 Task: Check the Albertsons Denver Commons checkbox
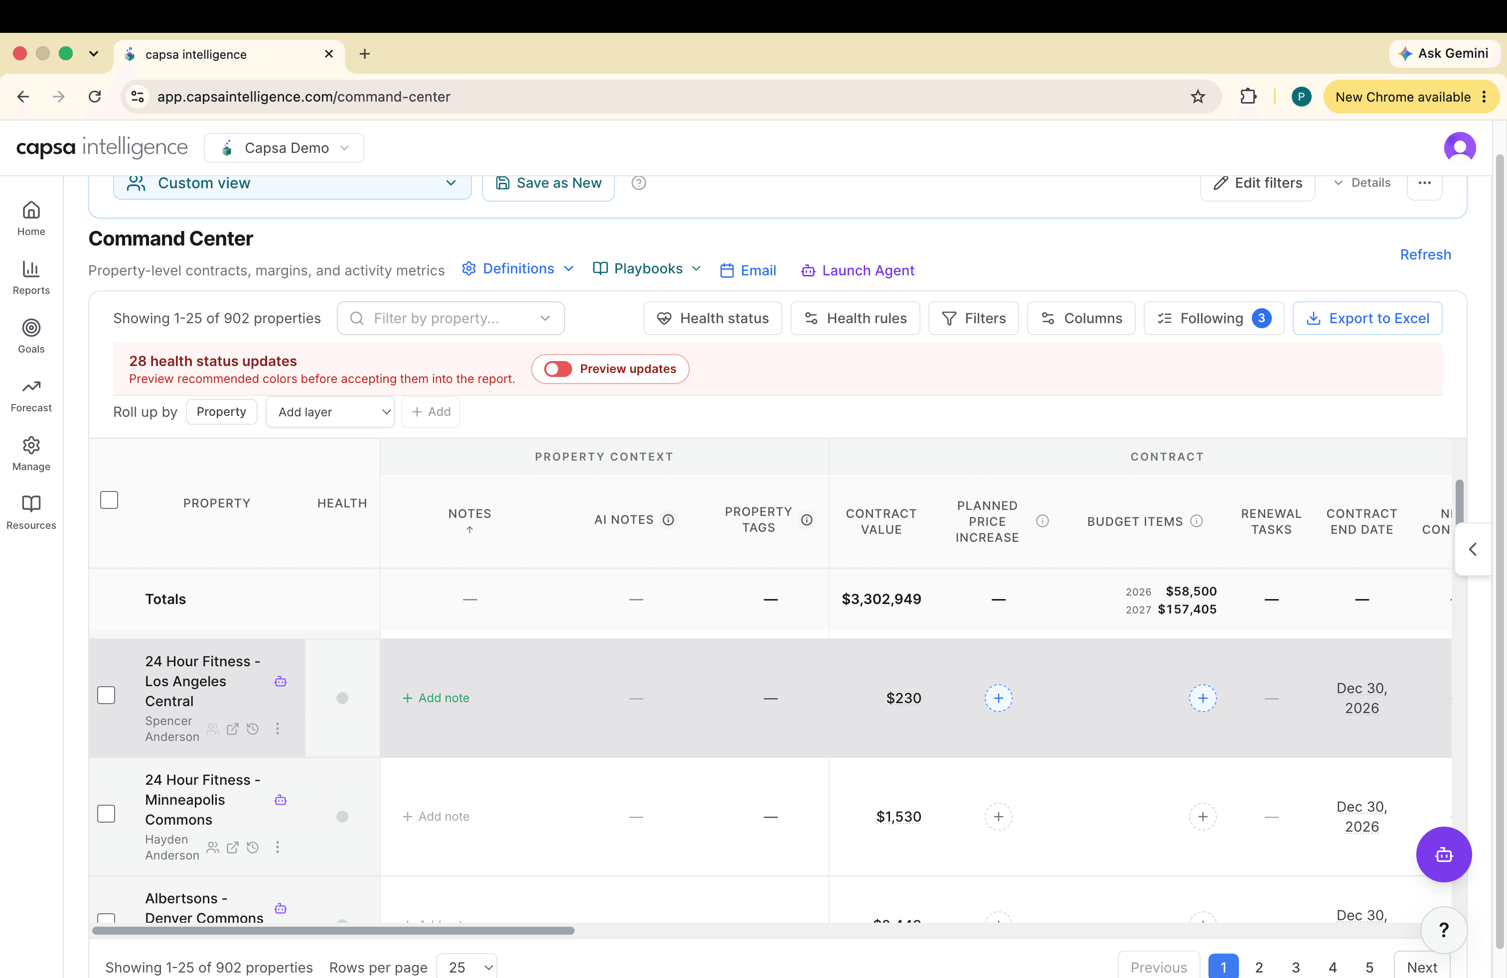[x=106, y=917]
